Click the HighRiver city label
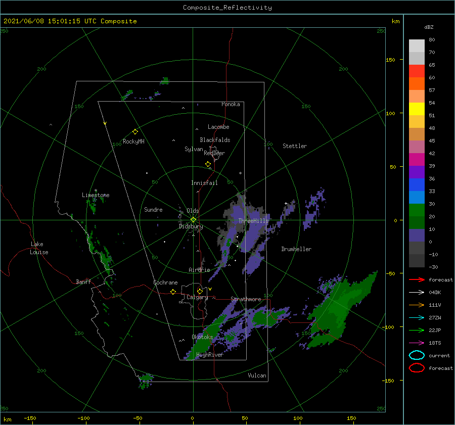 [210, 355]
